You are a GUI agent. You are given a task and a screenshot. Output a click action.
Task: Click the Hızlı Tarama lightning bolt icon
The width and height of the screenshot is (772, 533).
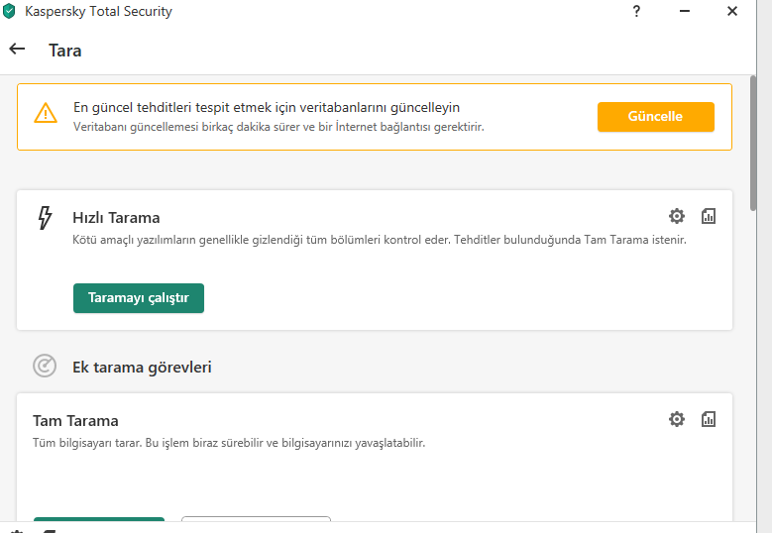pyautogui.click(x=45, y=218)
